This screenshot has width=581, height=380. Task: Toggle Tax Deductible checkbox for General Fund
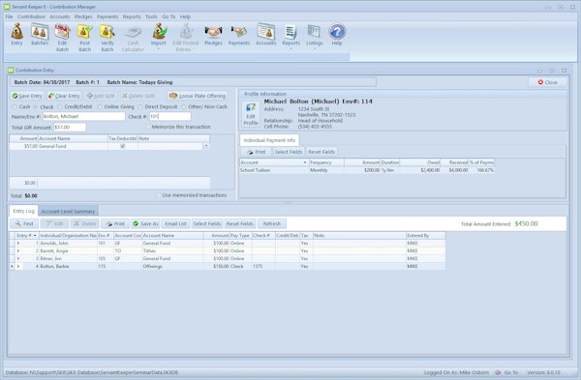pyautogui.click(x=123, y=146)
